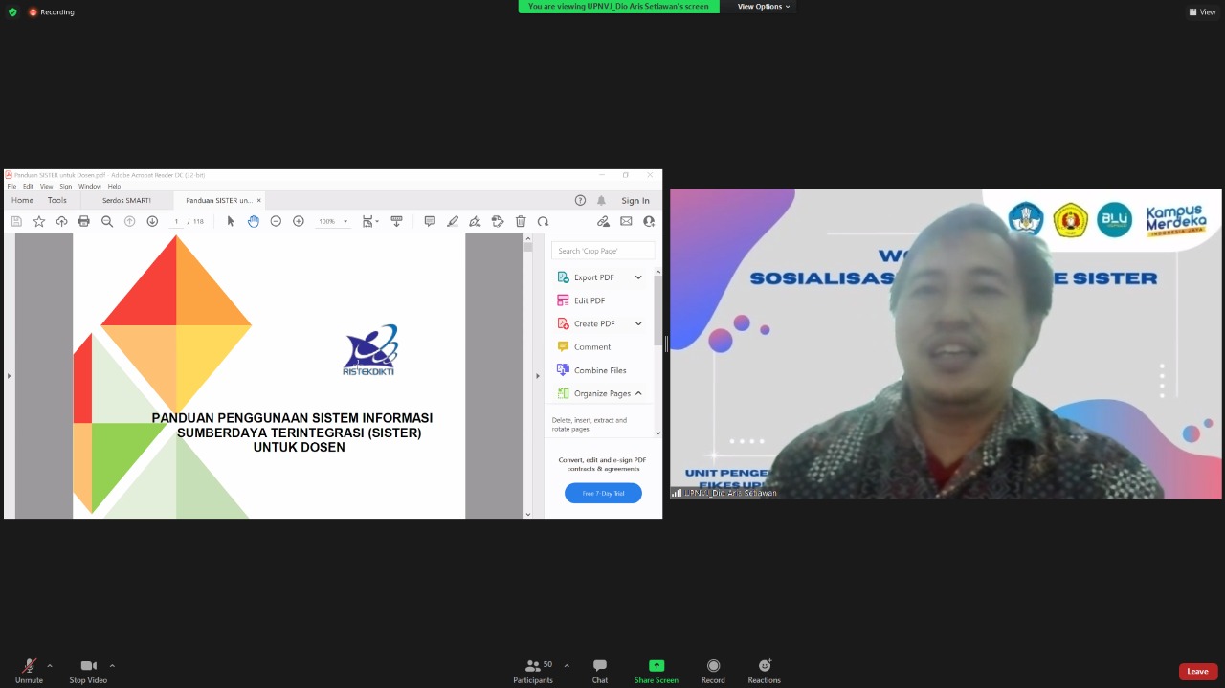Click the print icon in Acrobat toolbar

coord(84,221)
